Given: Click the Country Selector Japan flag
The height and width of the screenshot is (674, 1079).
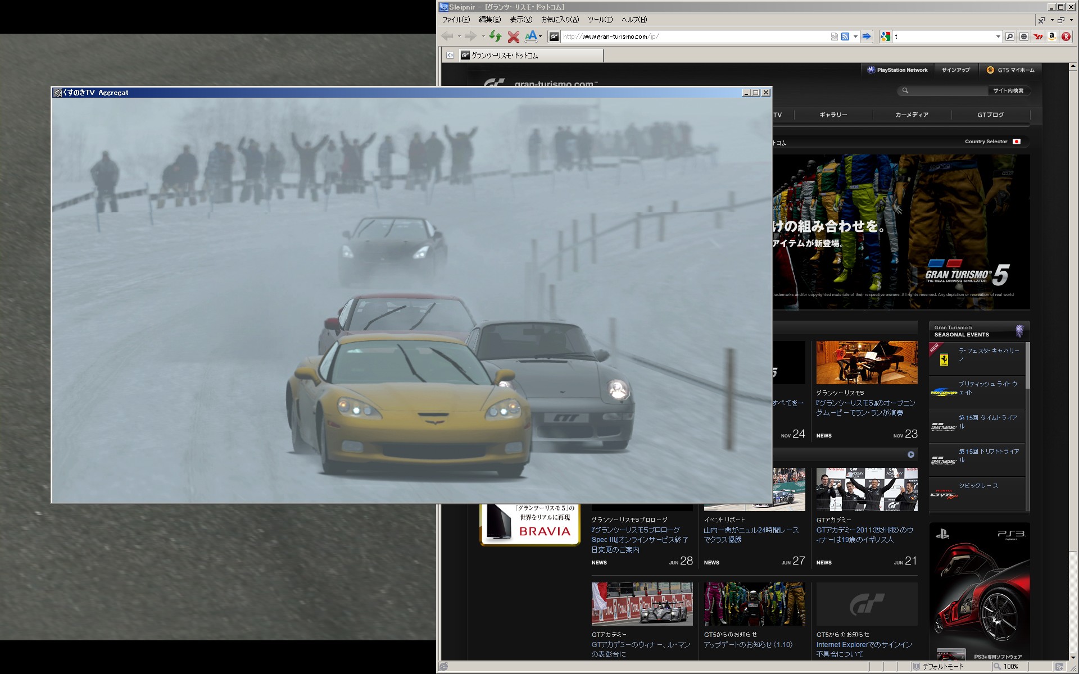Looking at the screenshot, I should tap(1017, 142).
